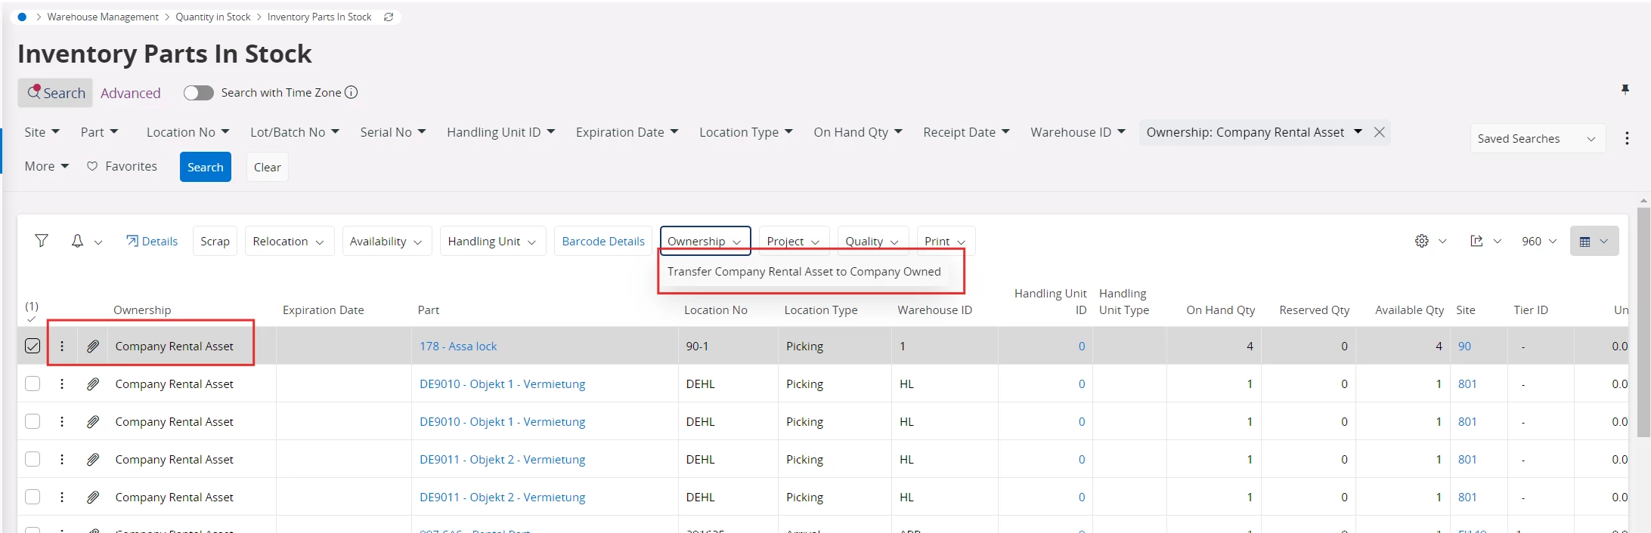This screenshot has height=533, width=1651.
Task: Select Transfer Company Rental Asset to Company Owned
Action: tap(804, 271)
